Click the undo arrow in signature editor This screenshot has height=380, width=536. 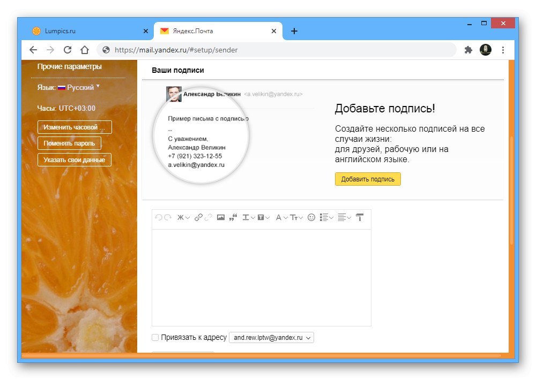pyautogui.click(x=158, y=217)
